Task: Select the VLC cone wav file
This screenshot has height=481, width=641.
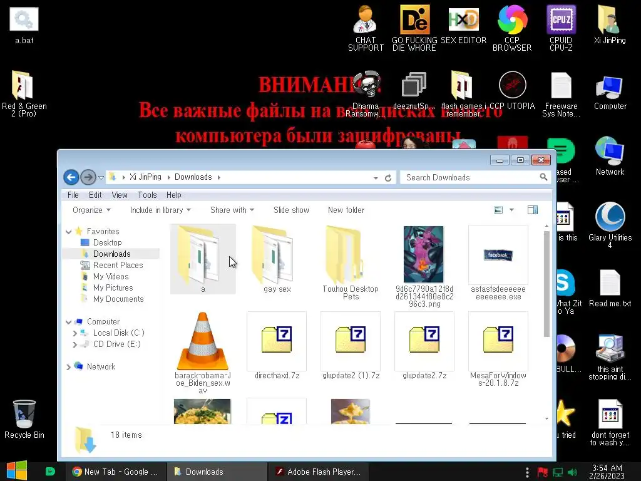Action: [x=202, y=353]
